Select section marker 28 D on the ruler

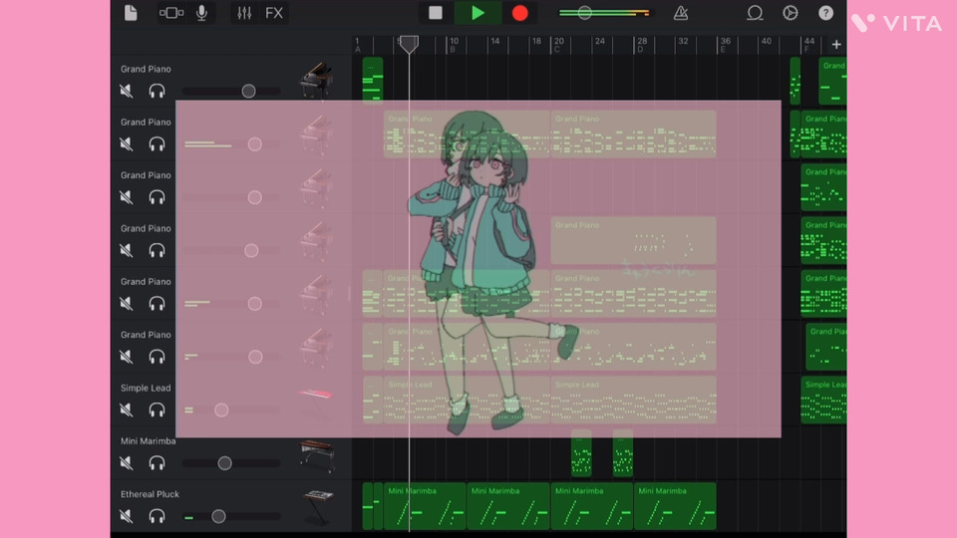[641, 45]
